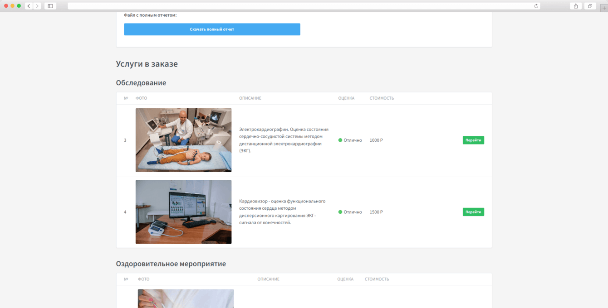Click 'ОЦЕНКА' header in Обследование table
Screen dimensions: 608x308
[346, 98]
